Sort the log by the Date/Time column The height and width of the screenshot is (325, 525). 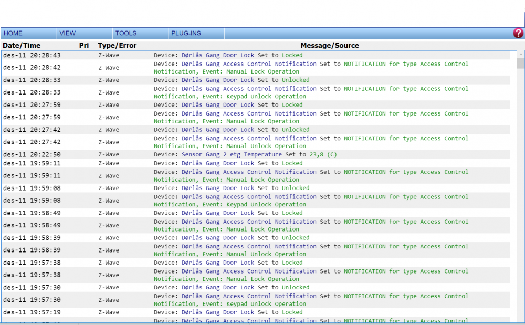[x=21, y=45]
